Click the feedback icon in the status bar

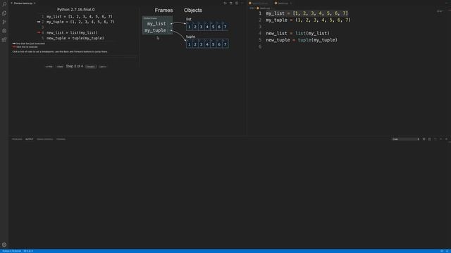point(442,251)
